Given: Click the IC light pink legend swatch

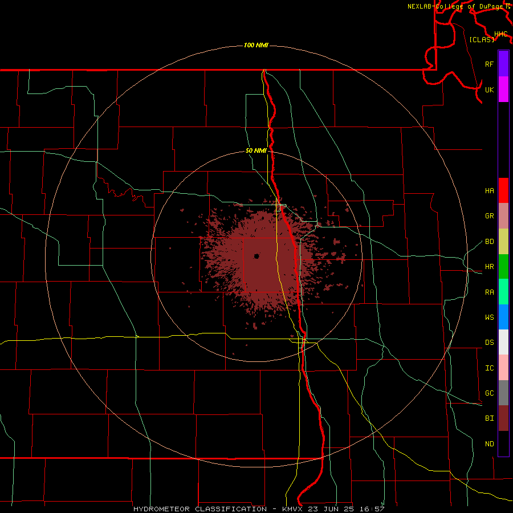Looking at the screenshot, I should (503, 368).
